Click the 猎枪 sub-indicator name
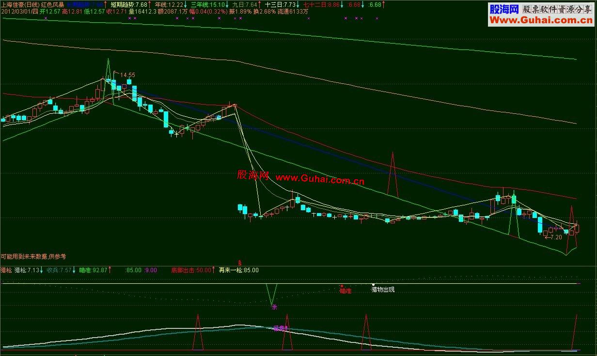 pyautogui.click(x=6, y=270)
